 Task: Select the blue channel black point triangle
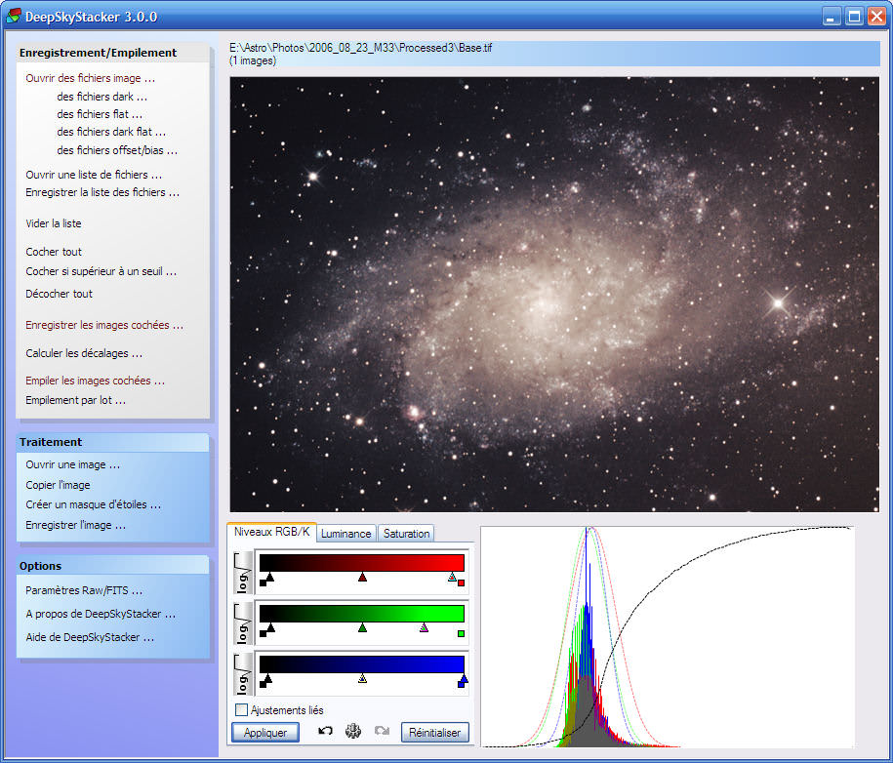click(x=267, y=679)
